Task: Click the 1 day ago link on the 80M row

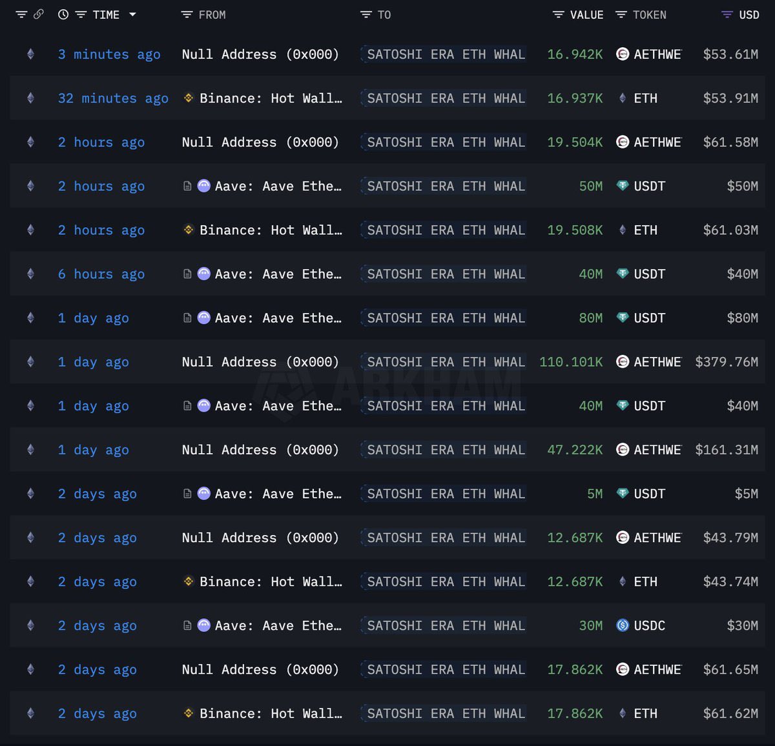Action: coord(94,318)
